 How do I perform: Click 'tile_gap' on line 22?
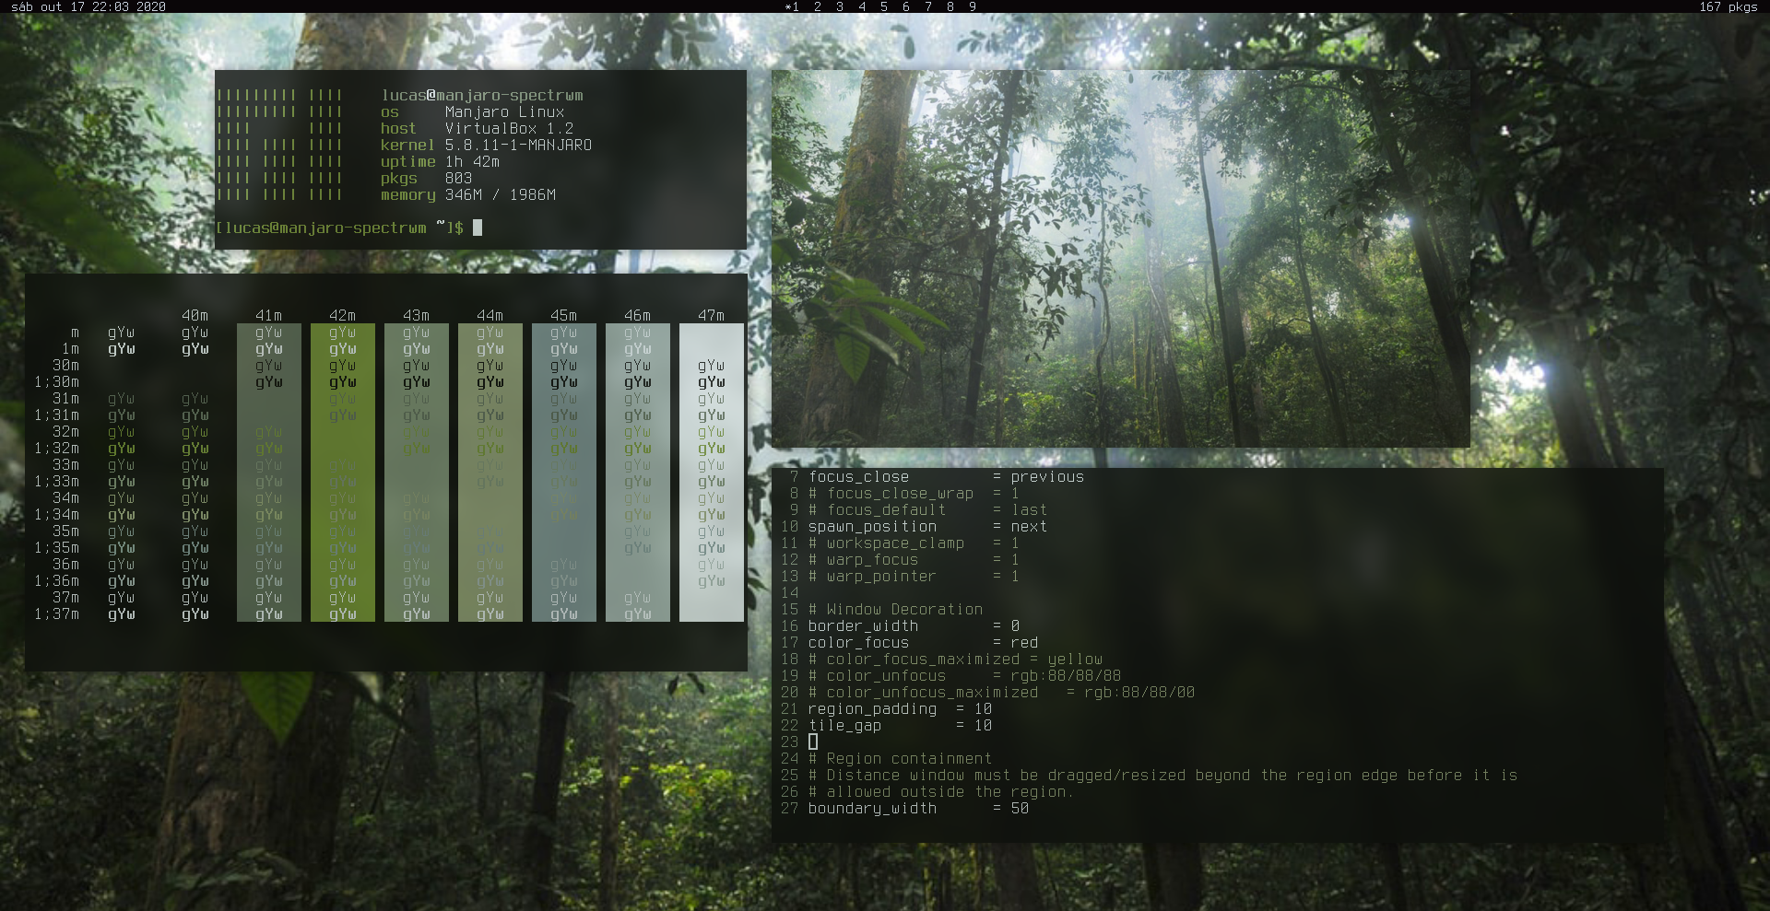[x=844, y=725]
